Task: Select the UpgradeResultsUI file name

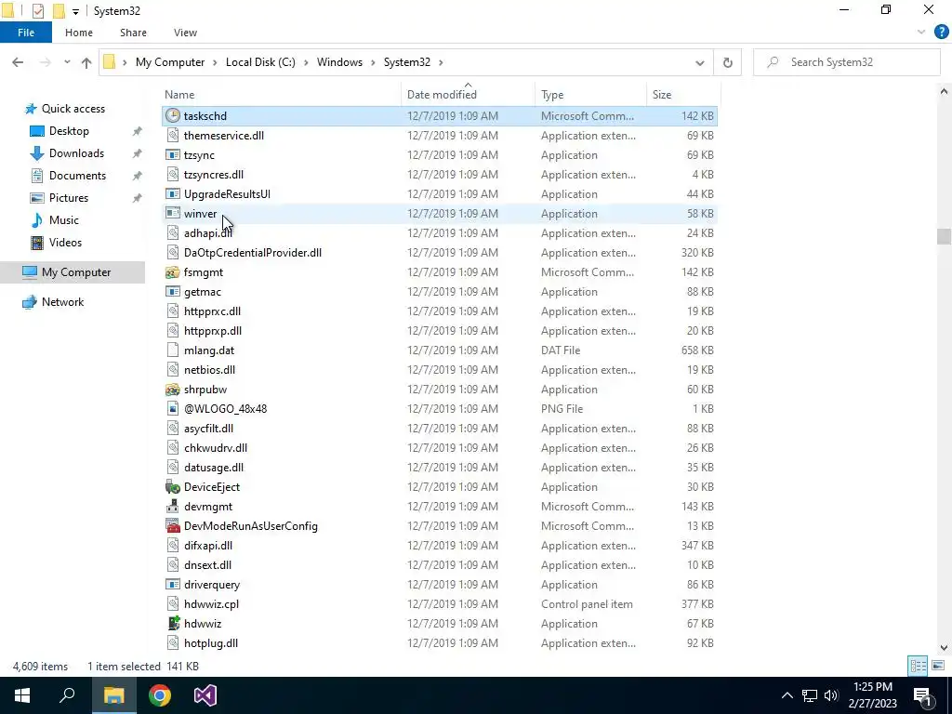Action: [227, 194]
